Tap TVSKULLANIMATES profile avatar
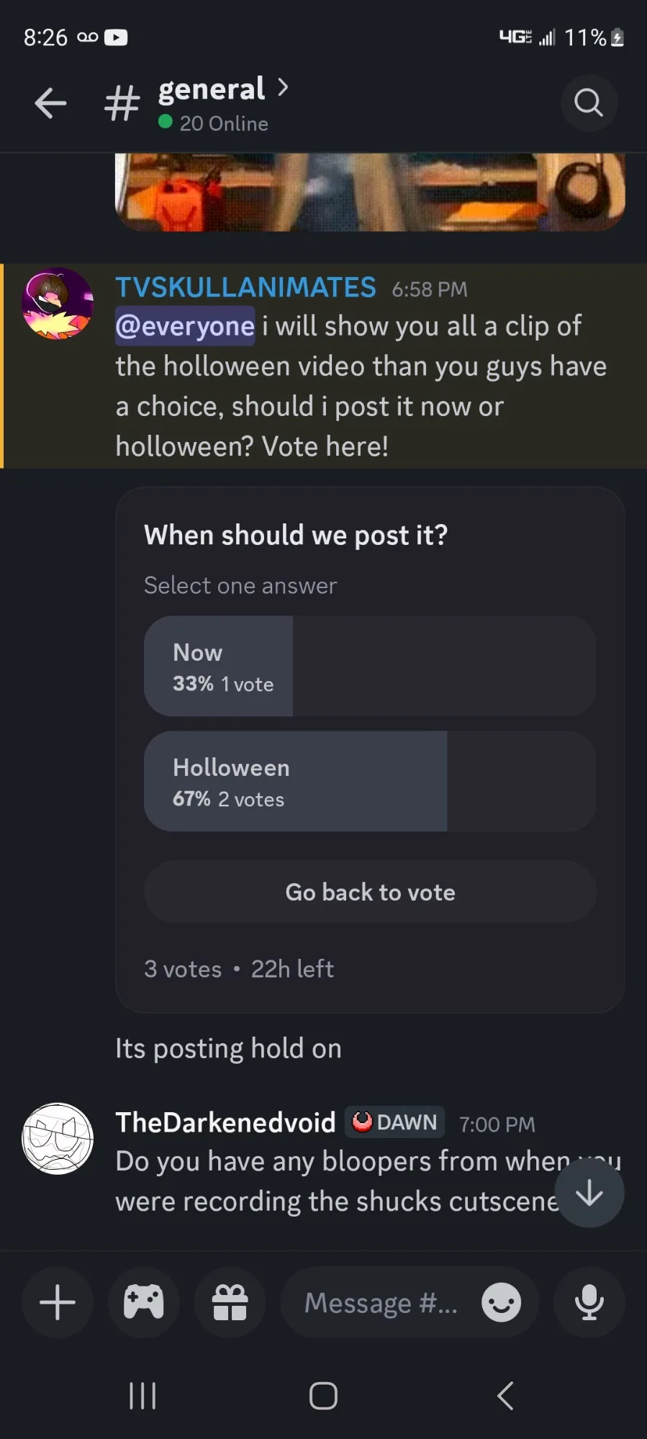Screen dimensions: 647x1439 [x=58, y=304]
